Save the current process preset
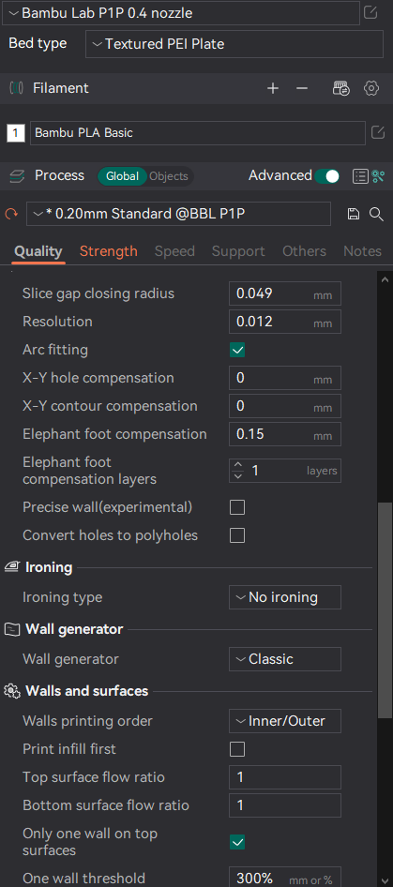393x887 pixels. tap(354, 214)
